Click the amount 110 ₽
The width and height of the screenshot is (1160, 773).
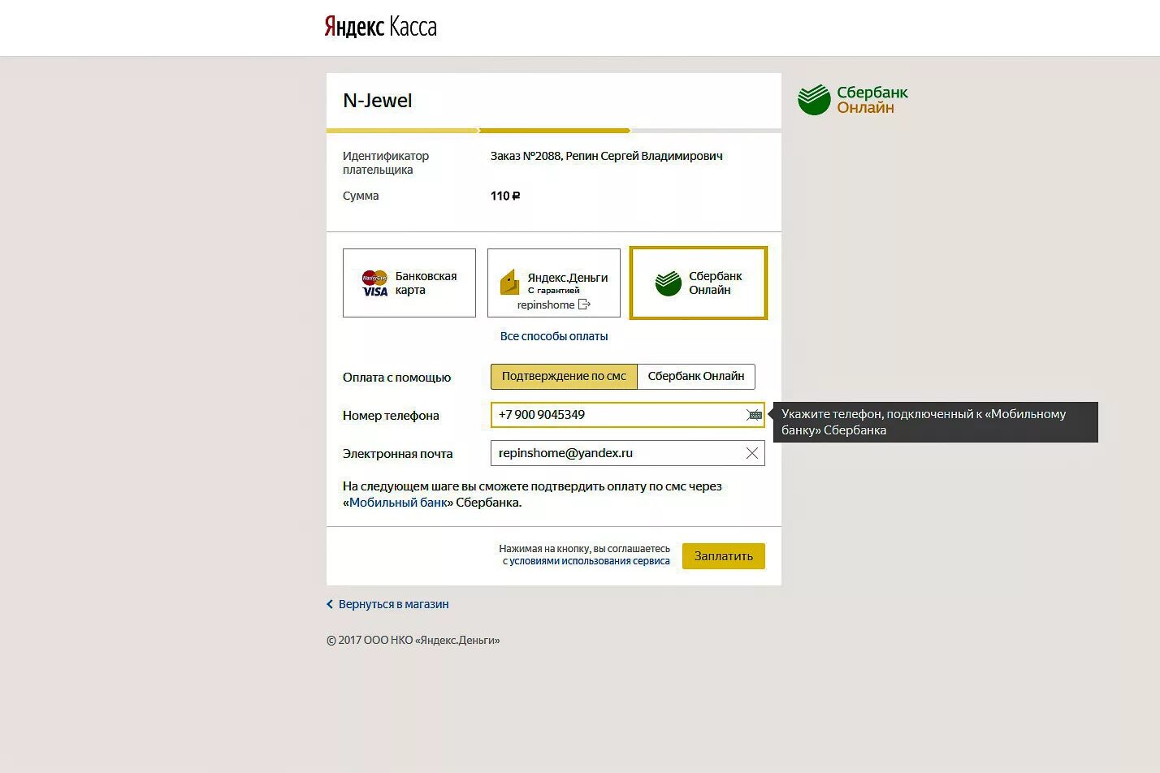coord(505,196)
